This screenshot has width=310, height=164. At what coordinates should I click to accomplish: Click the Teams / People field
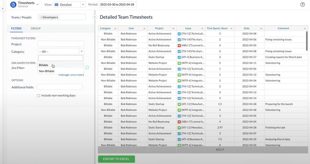(62, 17)
